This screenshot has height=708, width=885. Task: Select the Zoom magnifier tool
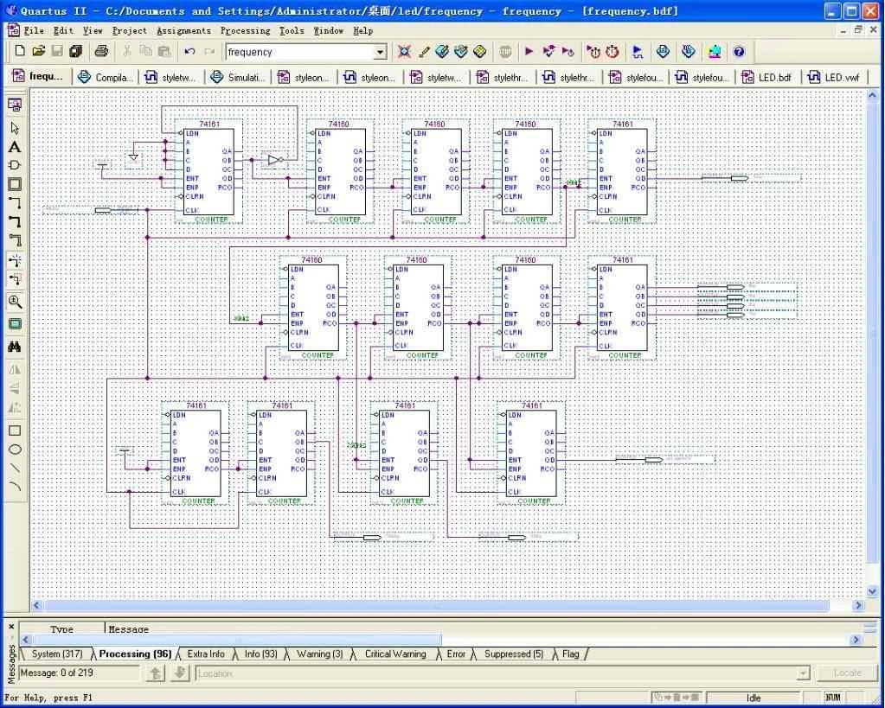pyautogui.click(x=16, y=302)
